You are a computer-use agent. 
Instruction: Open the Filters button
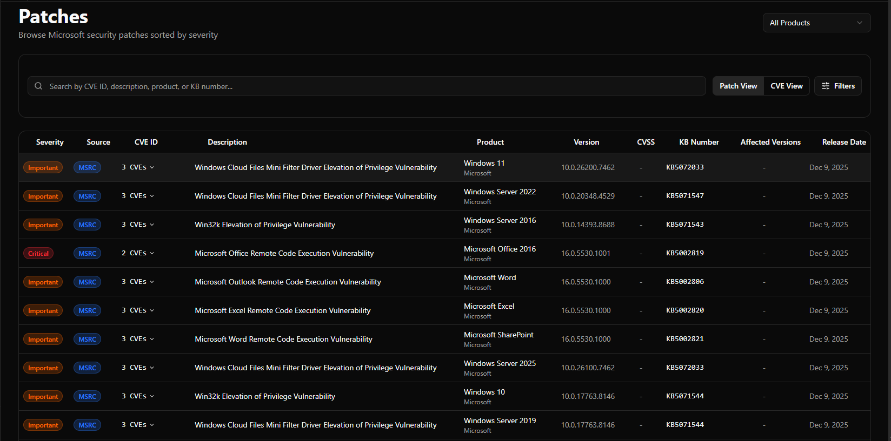pos(838,86)
